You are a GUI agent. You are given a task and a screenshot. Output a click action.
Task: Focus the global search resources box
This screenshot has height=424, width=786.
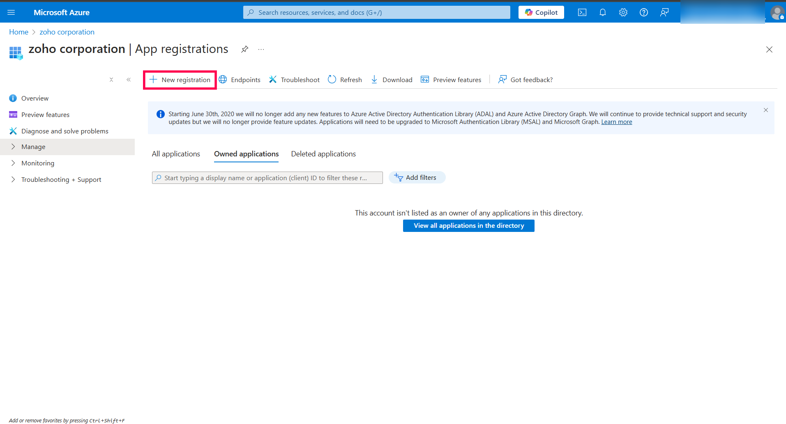click(x=377, y=12)
